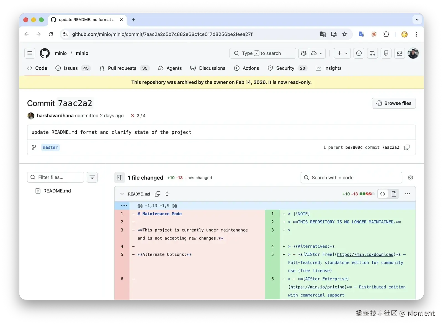Viewport: 443px width, 325px height.
Task: Open the Create new plus dropdown
Action: point(342,53)
